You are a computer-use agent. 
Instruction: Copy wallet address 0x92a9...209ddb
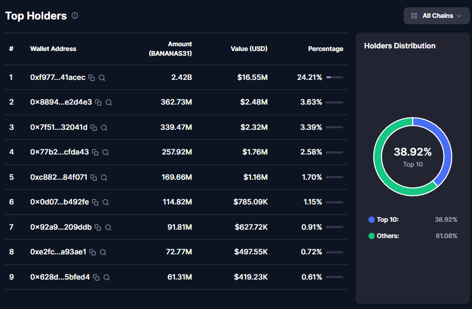pos(98,228)
